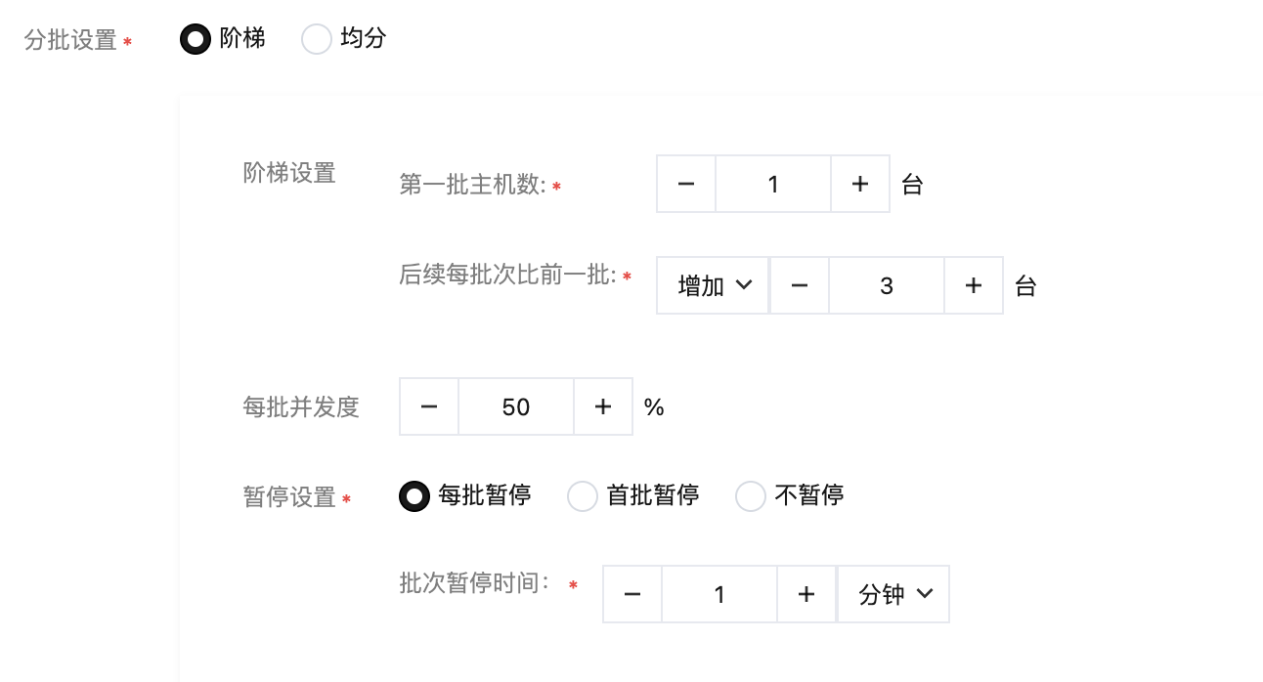Click the 后续每批次 increment value field
1263x682 pixels.
point(887,285)
